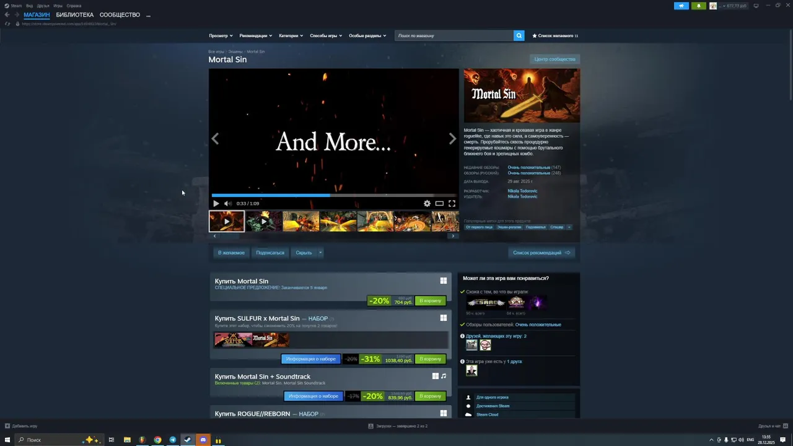Open the Вид menu
The height and width of the screenshot is (446, 793).
coord(29,6)
